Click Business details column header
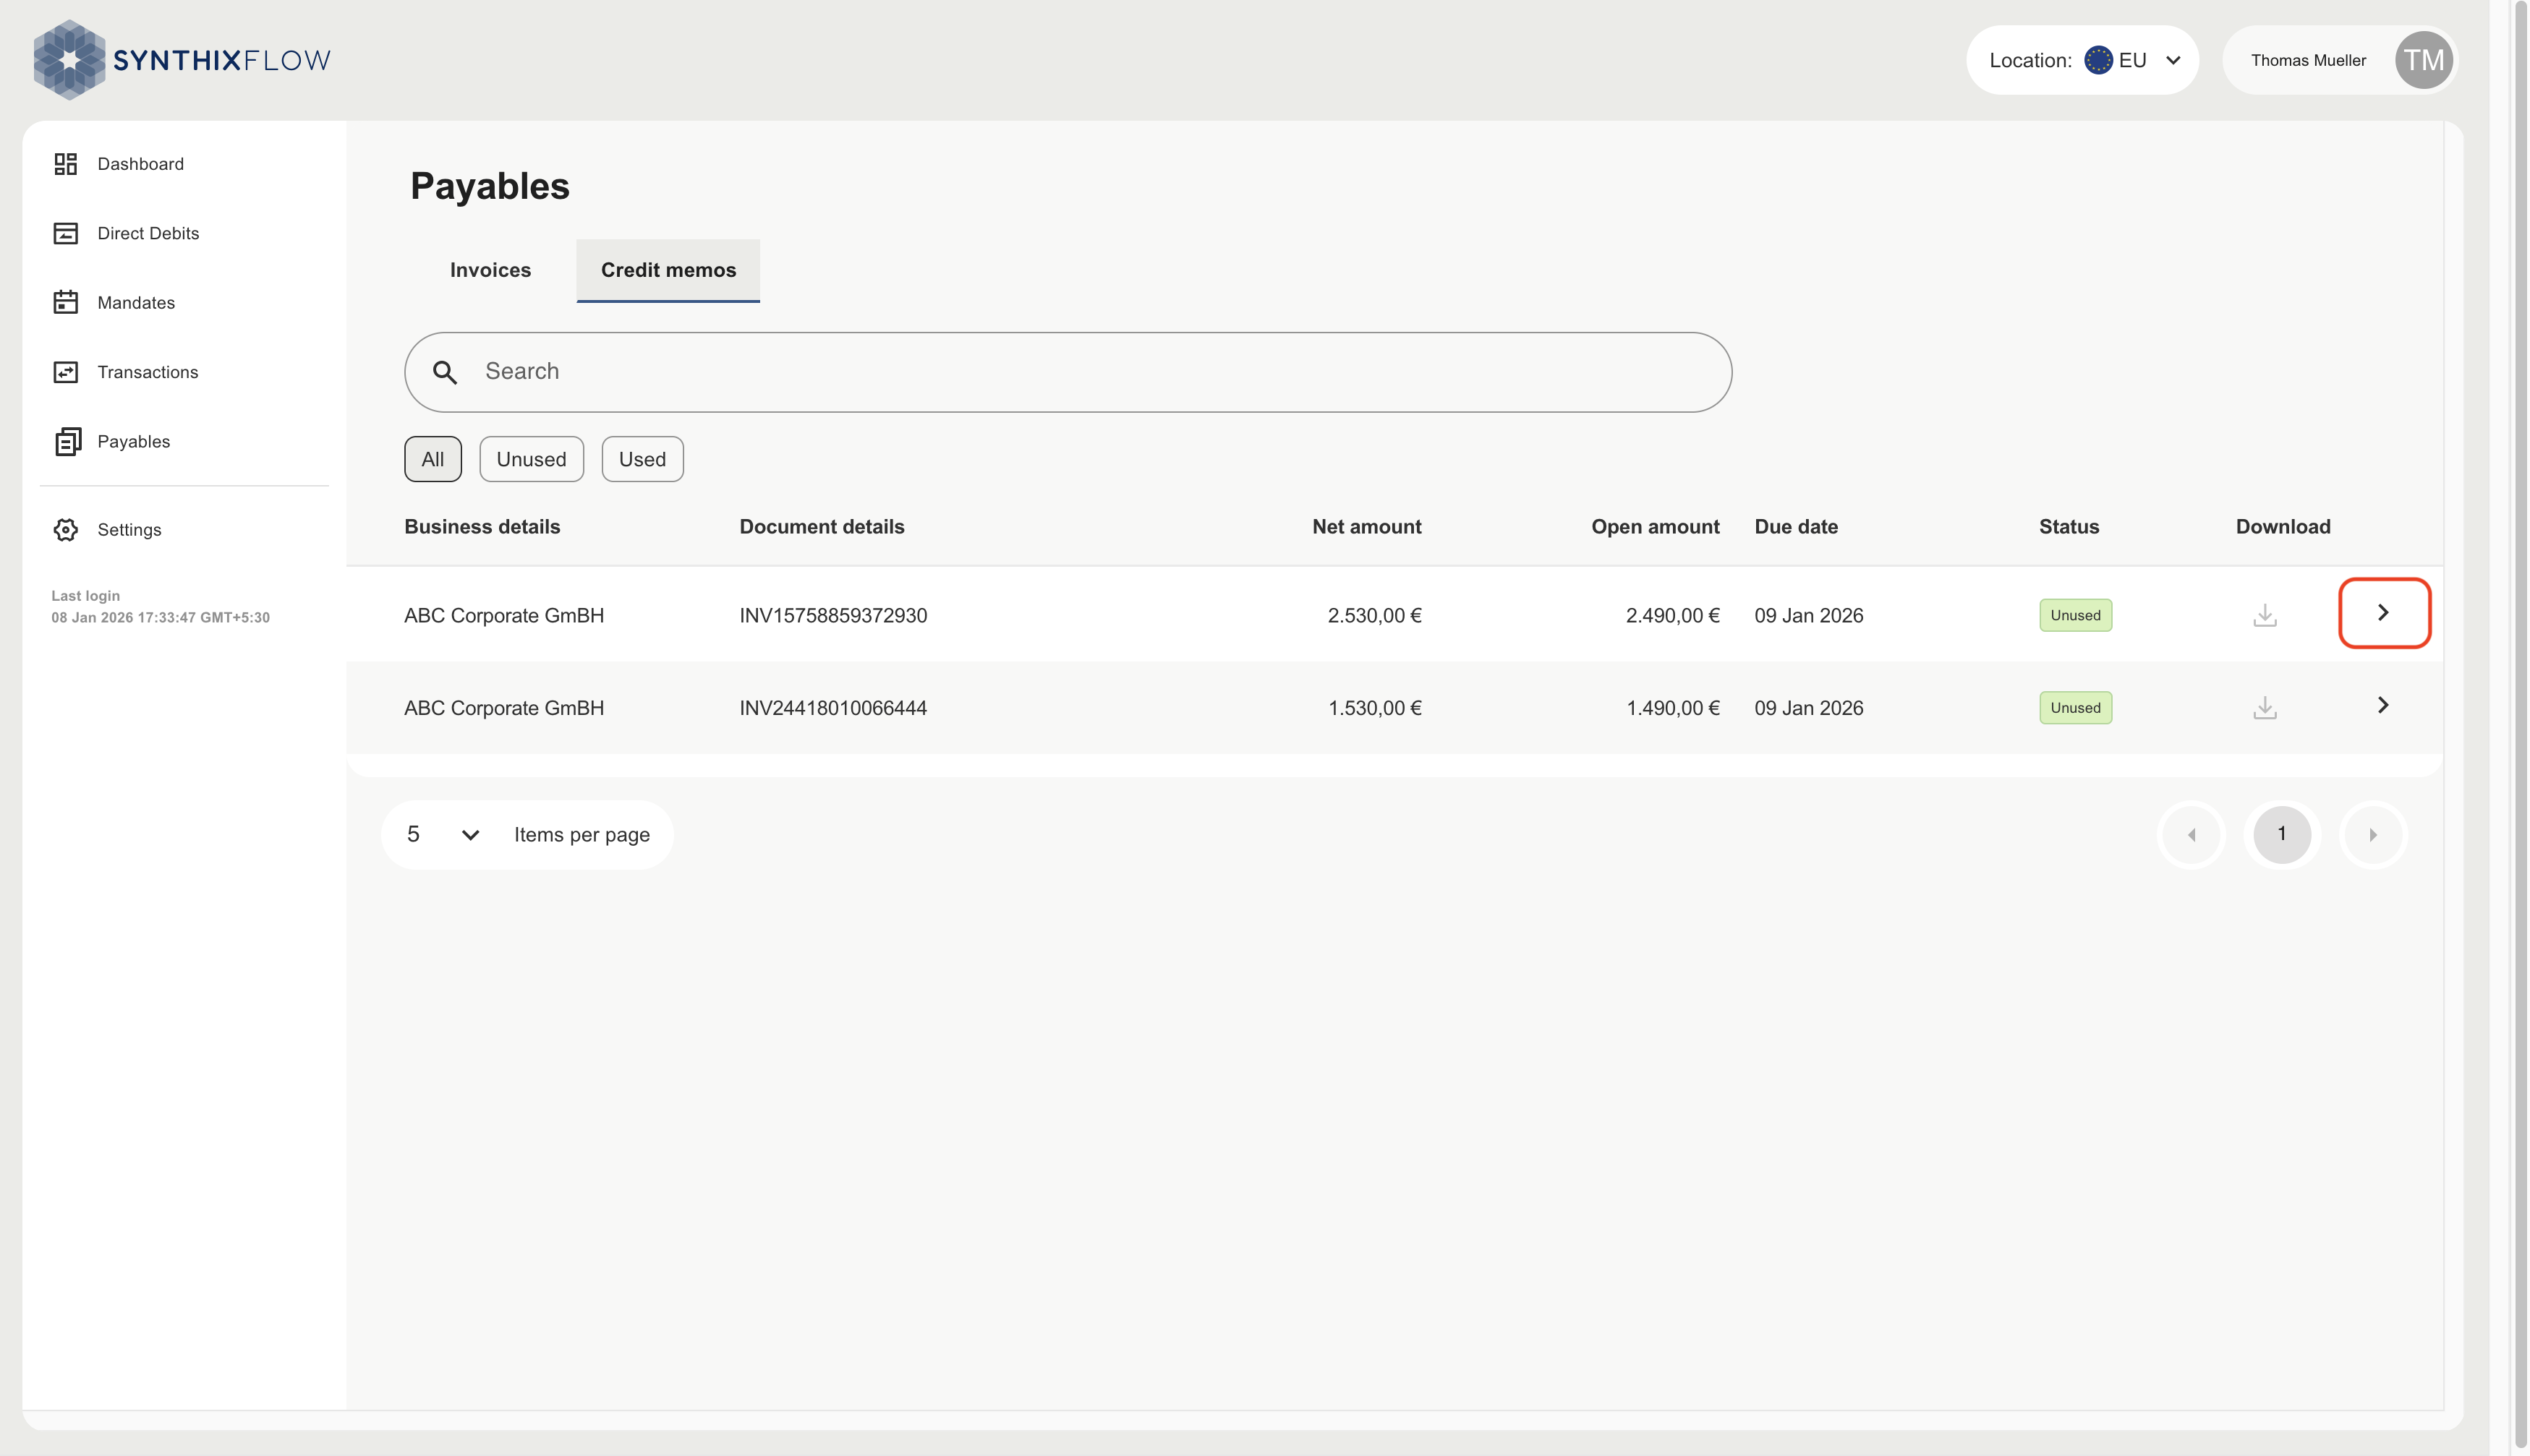Screen dimensions: 2530x1456 (482, 527)
